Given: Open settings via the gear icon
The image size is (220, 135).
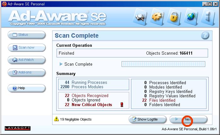Looking at the screenshot, I should (x=157, y=17).
